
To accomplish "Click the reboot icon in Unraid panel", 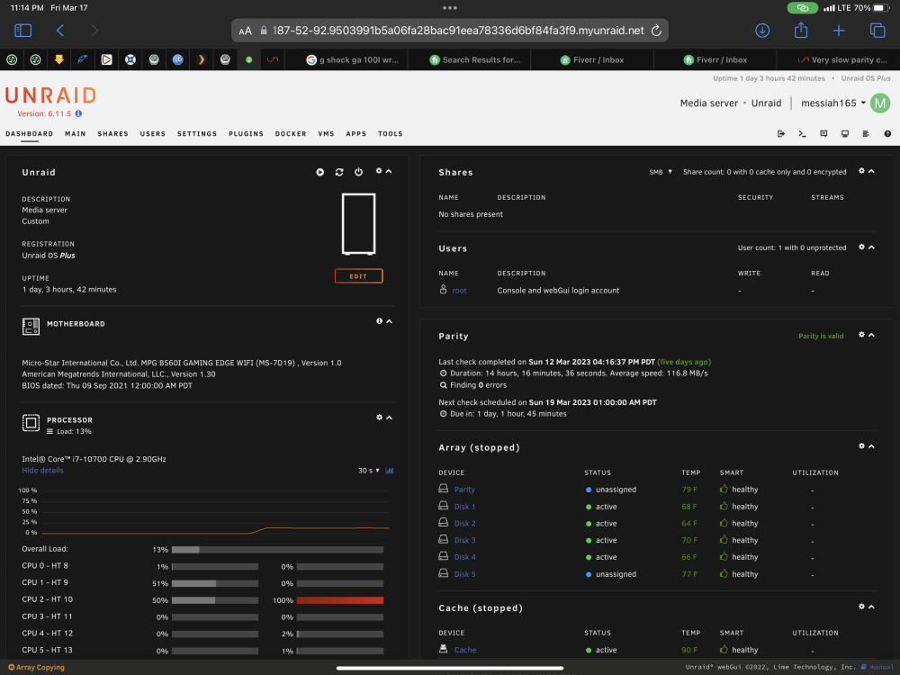I will tap(339, 172).
